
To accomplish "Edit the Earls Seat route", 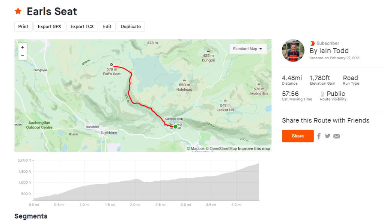I will pos(107,27).
